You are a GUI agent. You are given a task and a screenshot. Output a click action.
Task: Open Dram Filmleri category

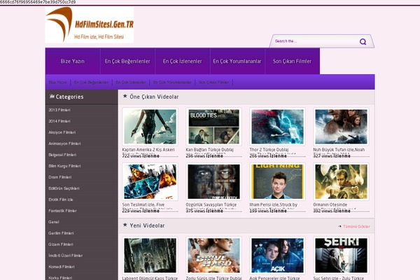60,177
